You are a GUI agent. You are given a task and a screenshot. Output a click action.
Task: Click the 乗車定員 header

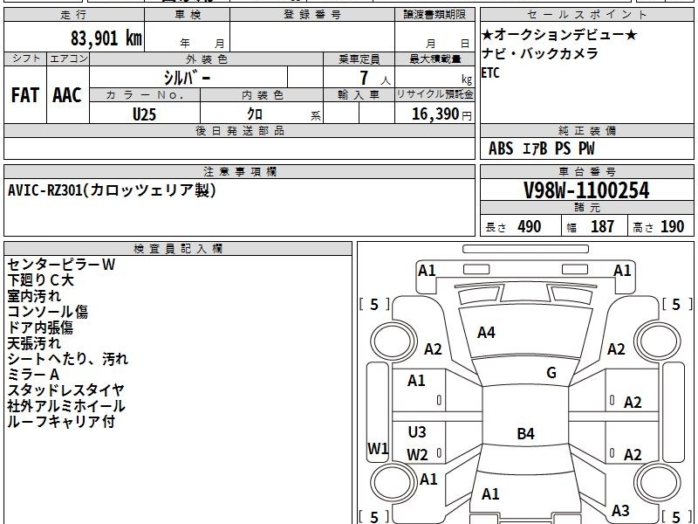tap(359, 59)
